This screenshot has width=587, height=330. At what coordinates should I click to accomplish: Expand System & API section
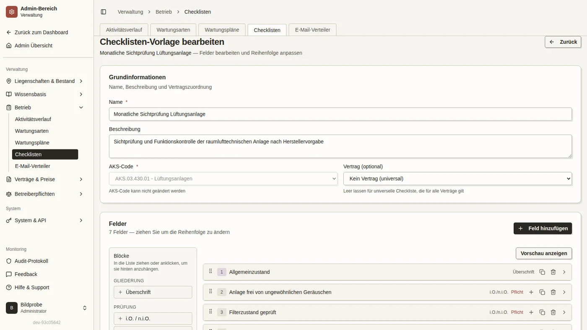(x=45, y=220)
